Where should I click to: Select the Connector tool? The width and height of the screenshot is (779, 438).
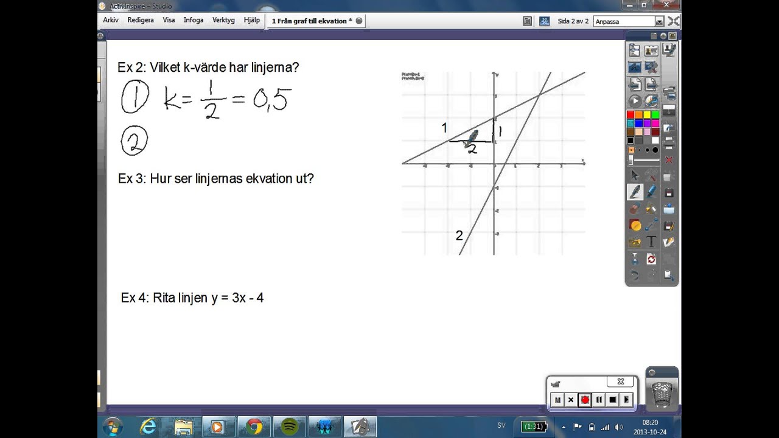click(x=652, y=226)
